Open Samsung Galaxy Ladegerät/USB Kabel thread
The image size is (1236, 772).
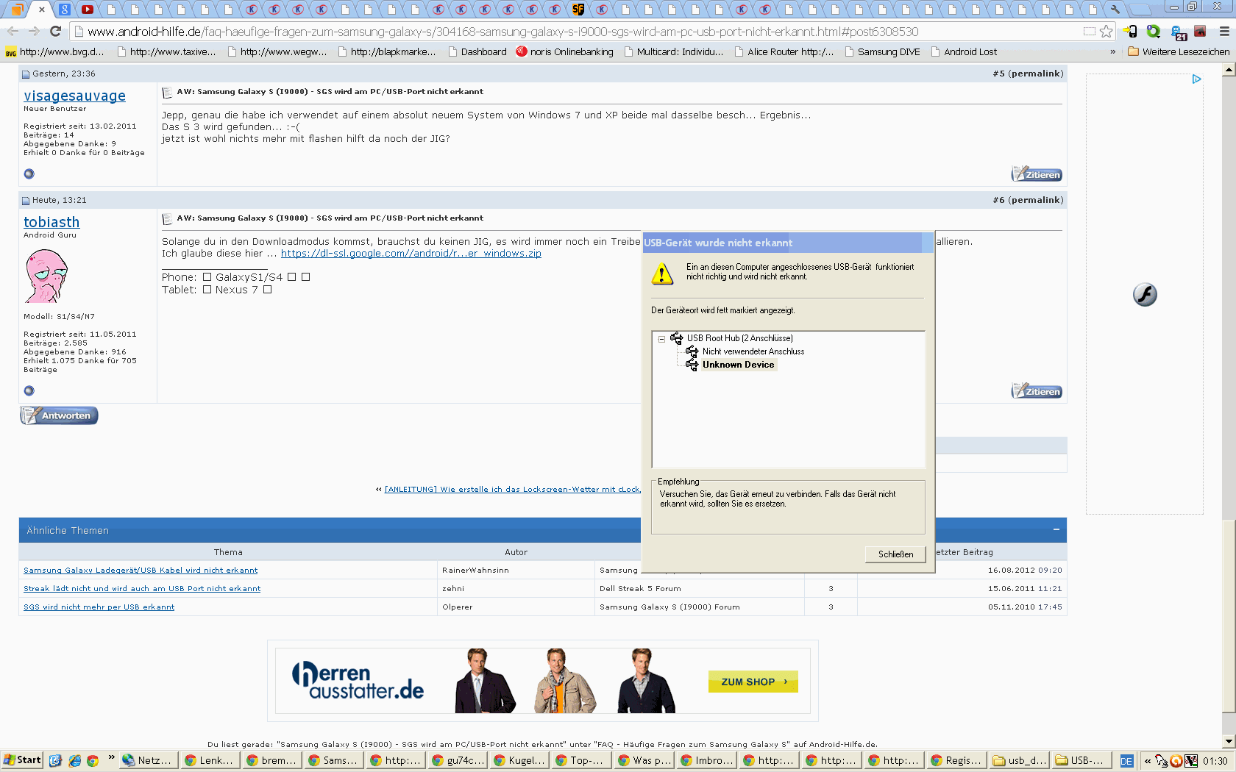coord(141,570)
